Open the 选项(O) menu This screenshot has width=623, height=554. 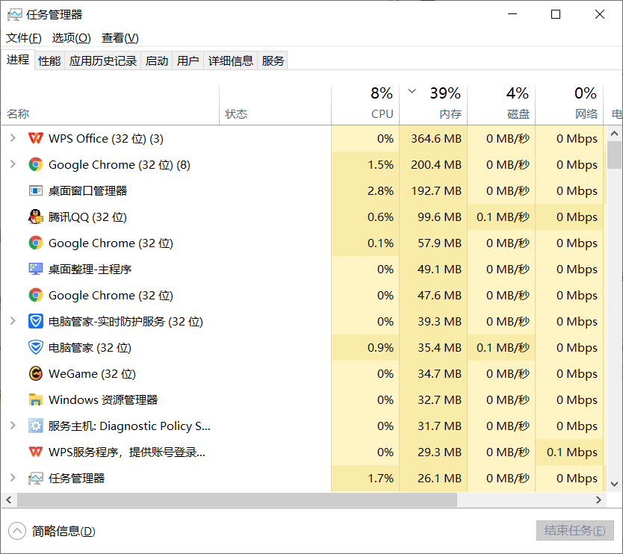72,38
